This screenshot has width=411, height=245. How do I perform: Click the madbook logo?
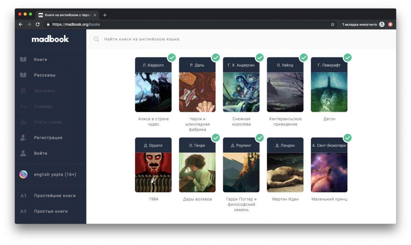click(50, 39)
